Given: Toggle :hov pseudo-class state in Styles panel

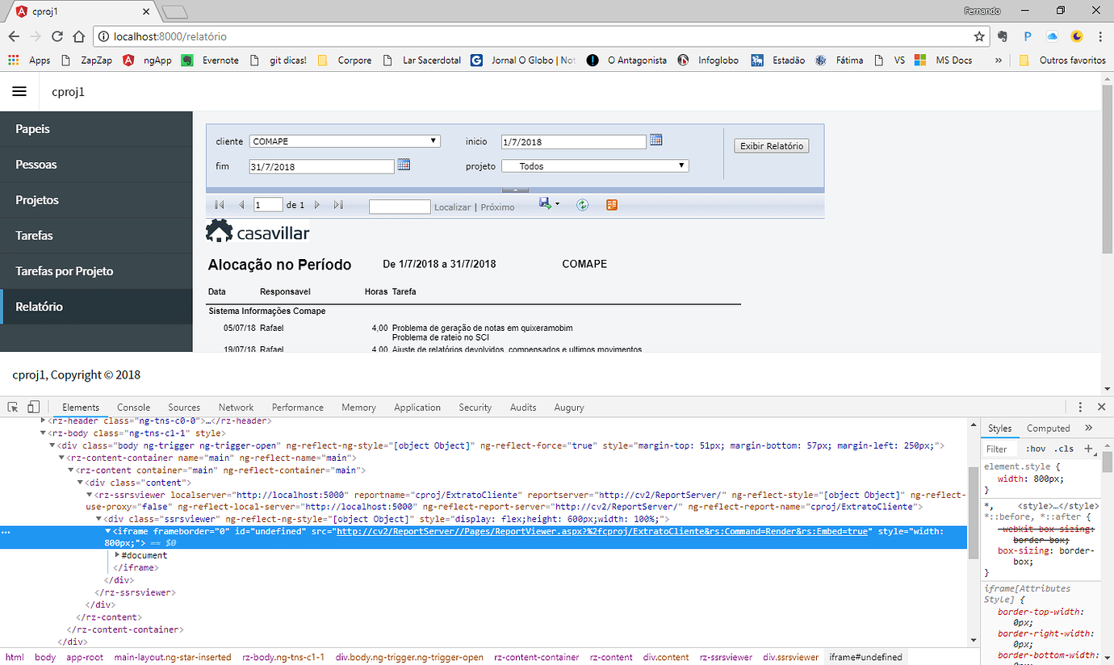Looking at the screenshot, I should pyautogui.click(x=1036, y=448).
